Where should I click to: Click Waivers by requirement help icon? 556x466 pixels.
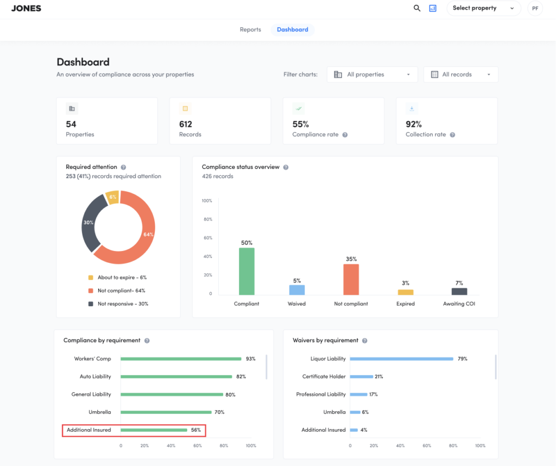[x=364, y=341]
